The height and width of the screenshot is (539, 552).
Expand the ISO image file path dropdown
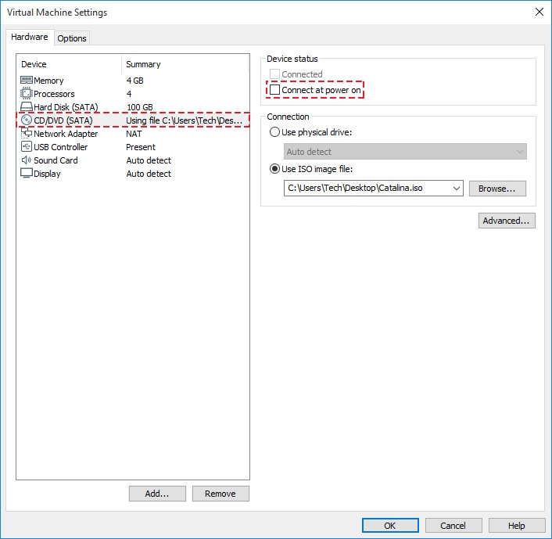pyautogui.click(x=456, y=189)
